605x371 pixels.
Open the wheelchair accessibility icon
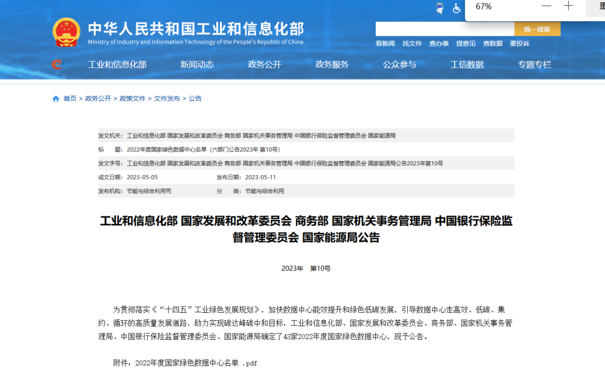tap(457, 8)
